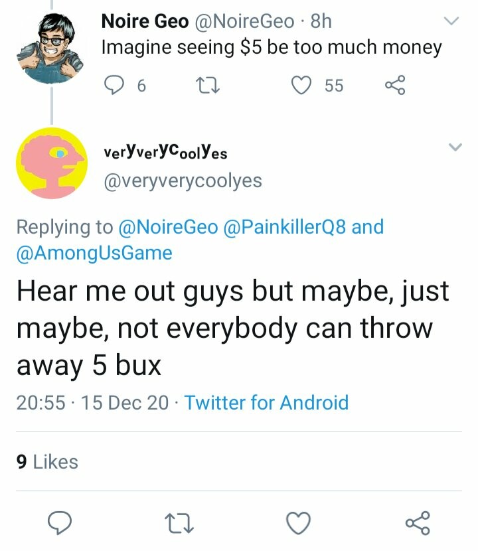View the 9 Likes list
478x551 pixels.
[x=46, y=461]
